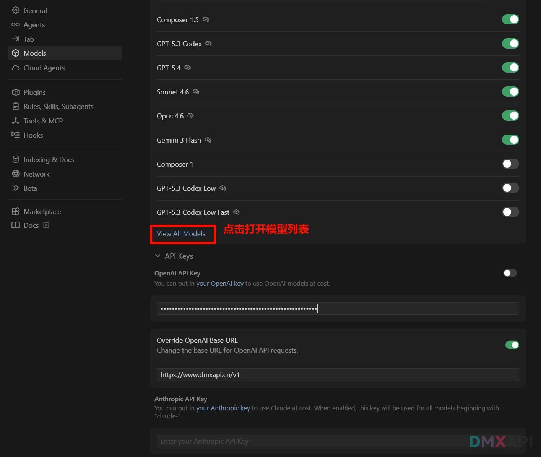Click the brain icon next to GPT-5.4
541x457 pixels.
click(x=187, y=68)
